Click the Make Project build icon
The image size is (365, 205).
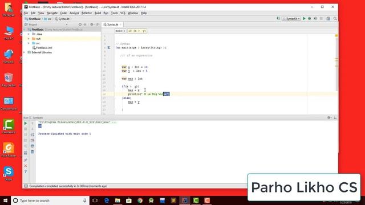coord(278,19)
